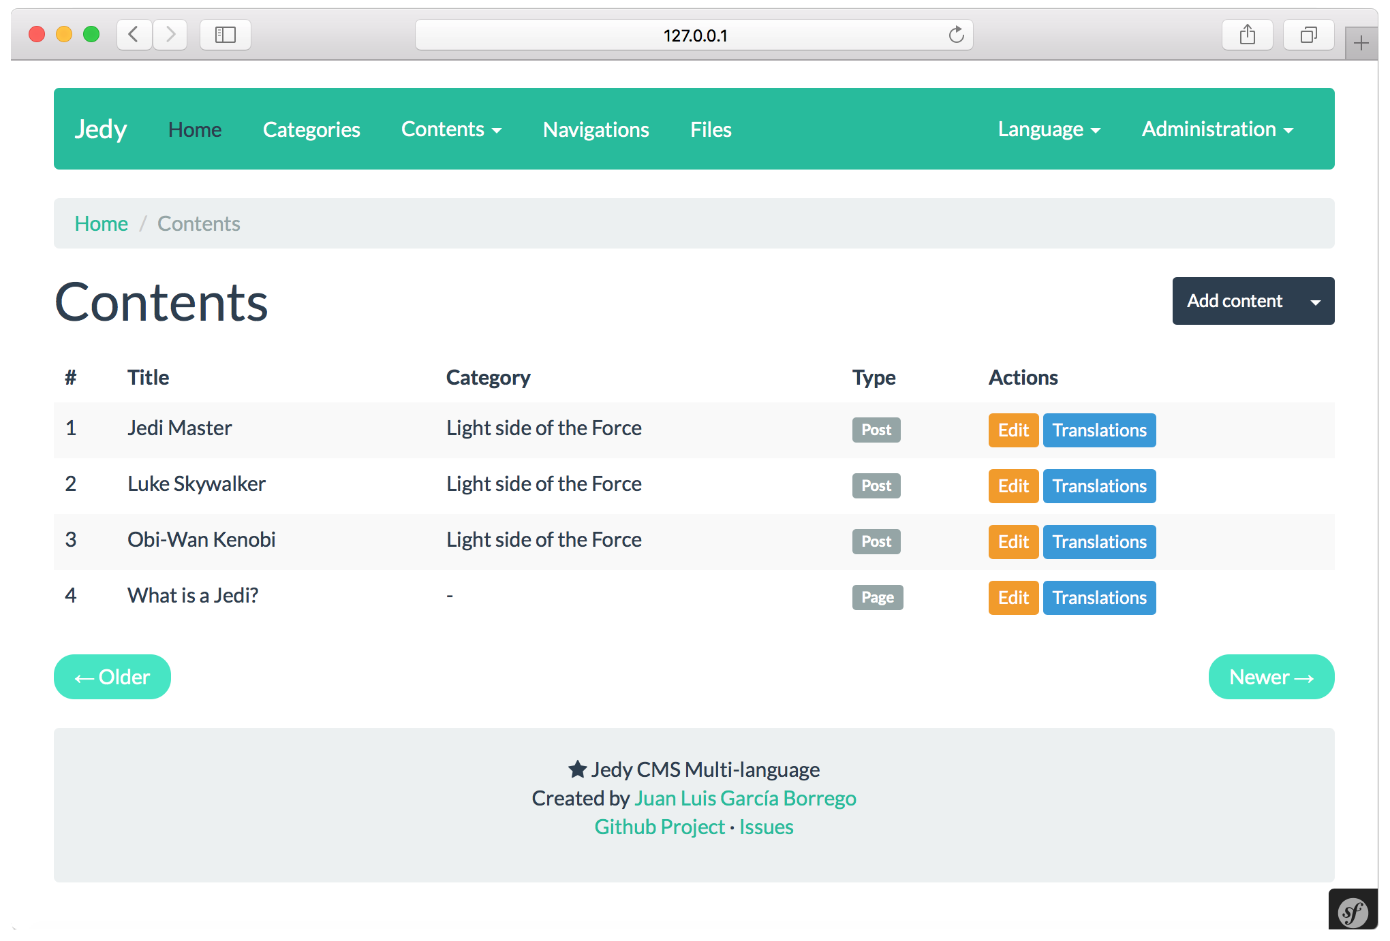Image resolution: width=1390 pixels, height=941 pixels.
Task: Go to Categories in navbar
Action: [x=311, y=129]
